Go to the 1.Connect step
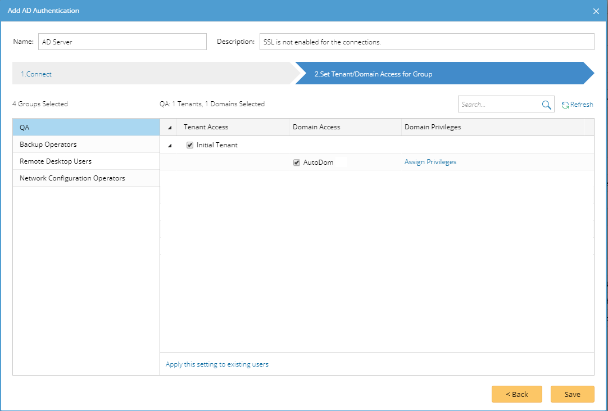 coord(37,74)
